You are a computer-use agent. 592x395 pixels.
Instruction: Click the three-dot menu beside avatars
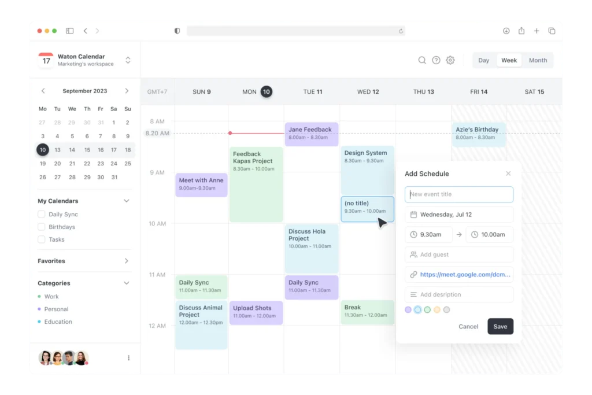point(128,358)
